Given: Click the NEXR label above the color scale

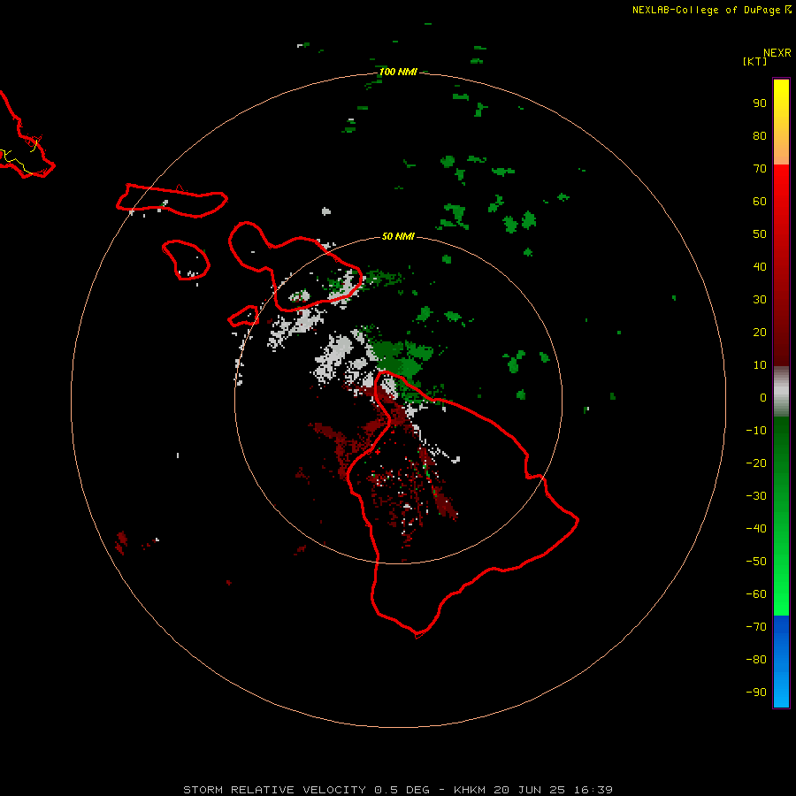Looking at the screenshot, I should 777,53.
